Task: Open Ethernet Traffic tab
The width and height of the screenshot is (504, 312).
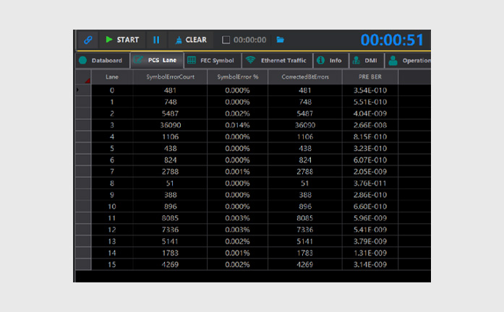Action: 277,61
